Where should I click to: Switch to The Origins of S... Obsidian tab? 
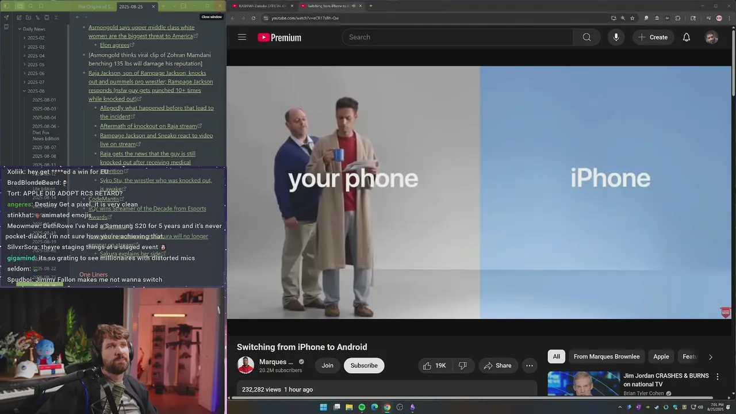coord(95,7)
